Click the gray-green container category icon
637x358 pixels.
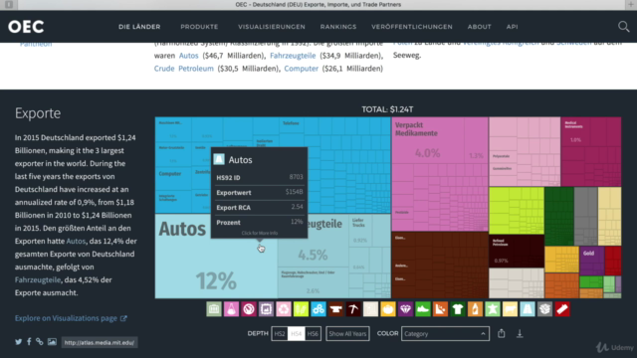tap(214, 309)
